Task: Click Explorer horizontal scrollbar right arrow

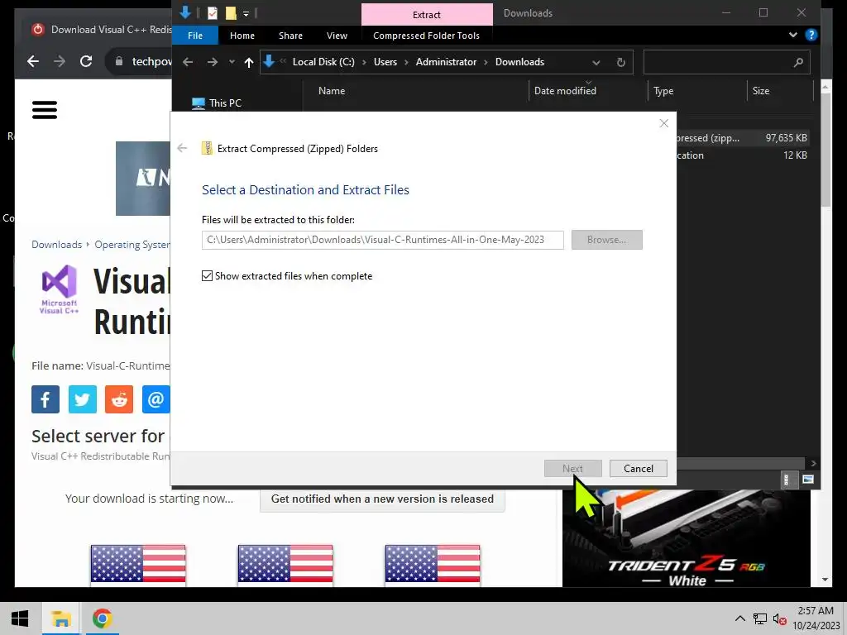Action: click(x=814, y=463)
